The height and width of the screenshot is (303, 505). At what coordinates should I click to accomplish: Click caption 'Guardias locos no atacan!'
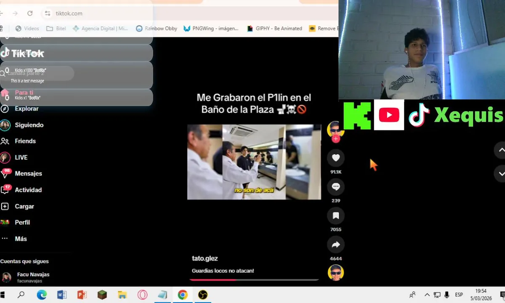tap(223, 271)
